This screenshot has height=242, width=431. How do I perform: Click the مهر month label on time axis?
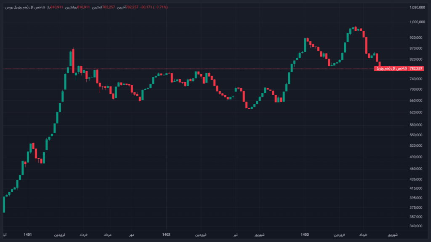coord(132,235)
